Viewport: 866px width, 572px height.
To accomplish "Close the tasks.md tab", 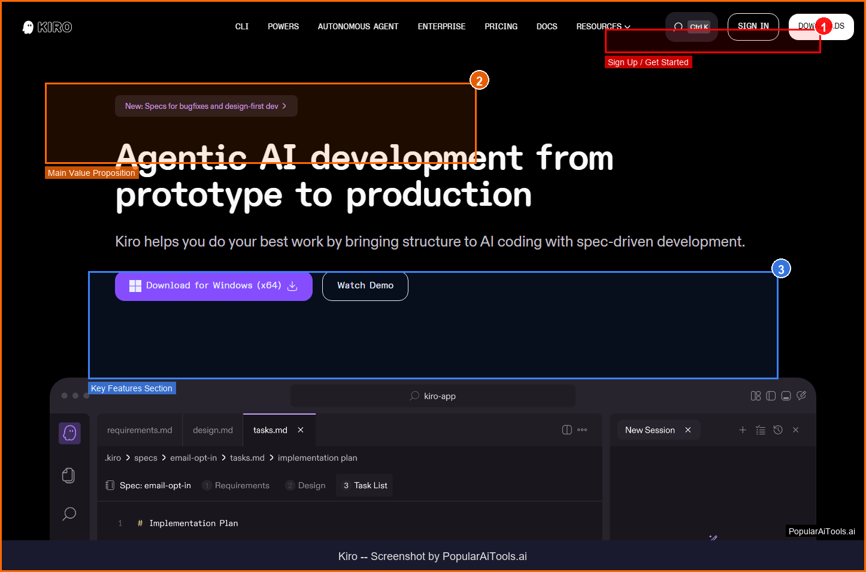I will [x=301, y=430].
